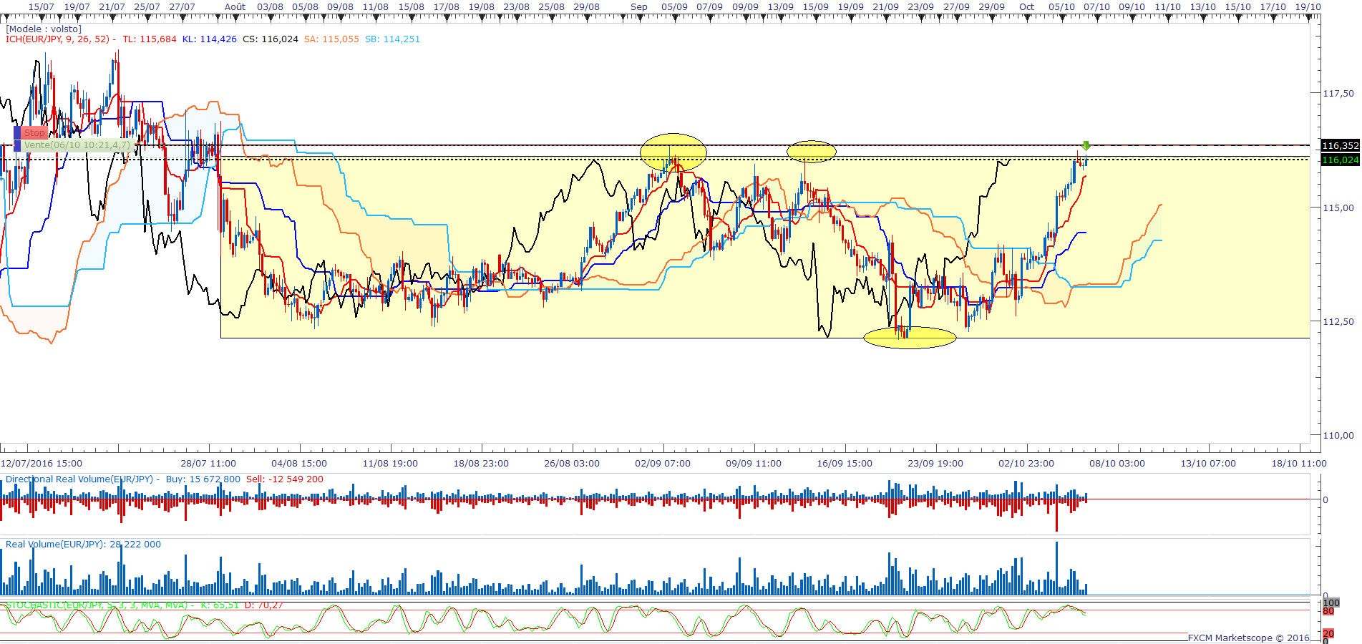Click the 04/08 15:00 time label

pos(299,464)
